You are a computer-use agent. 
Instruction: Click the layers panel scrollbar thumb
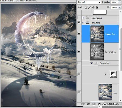coord(120,50)
